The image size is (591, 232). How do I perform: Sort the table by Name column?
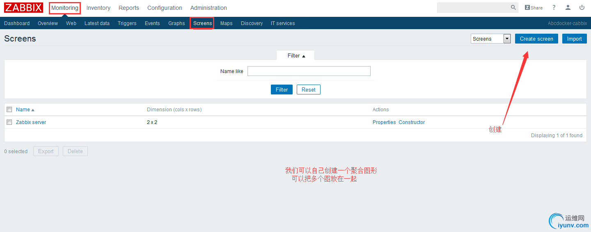(25, 110)
